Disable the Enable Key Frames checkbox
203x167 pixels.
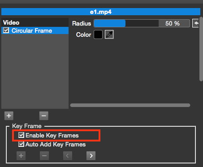pyautogui.click(x=21, y=135)
